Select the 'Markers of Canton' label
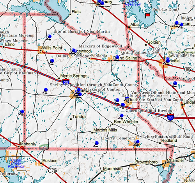The height and width of the screenshot is (183, 195). pyautogui.click(x=102, y=89)
